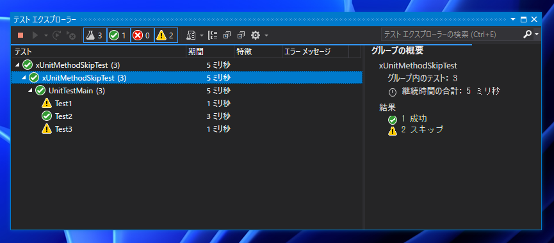Toggle the failed tests filter showing 0
This screenshot has height=243, width=554.
pyautogui.click(x=142, y=35)
